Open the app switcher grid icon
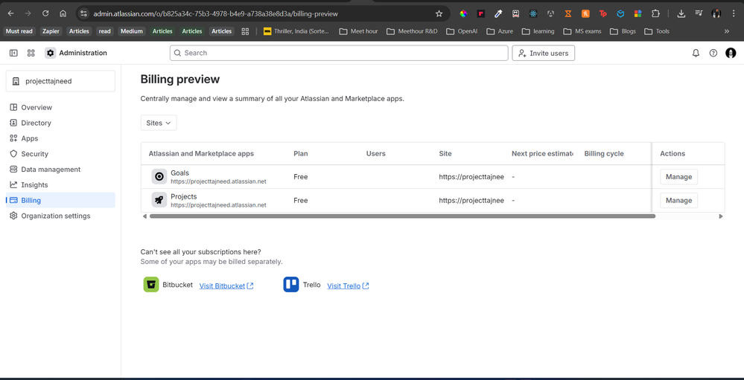The image size is (744, 380). tap(31, 54)
